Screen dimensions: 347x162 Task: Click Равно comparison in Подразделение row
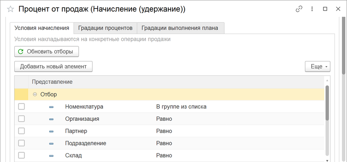click(164, 143)
